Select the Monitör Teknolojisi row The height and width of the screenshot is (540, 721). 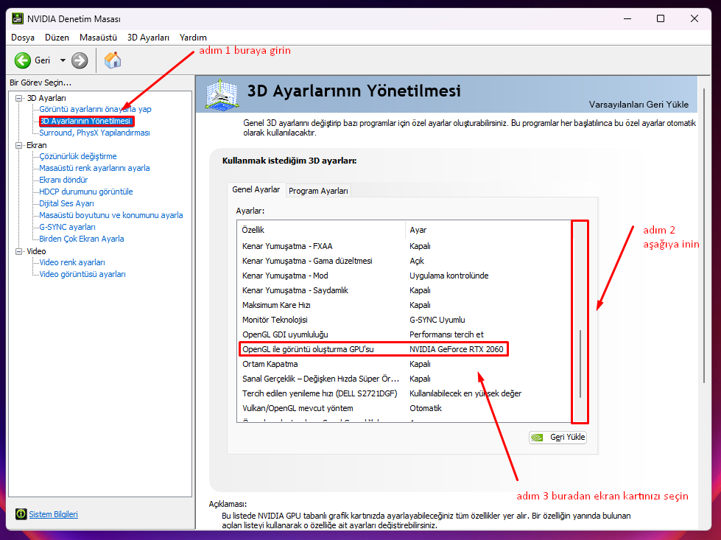(404, 320)
